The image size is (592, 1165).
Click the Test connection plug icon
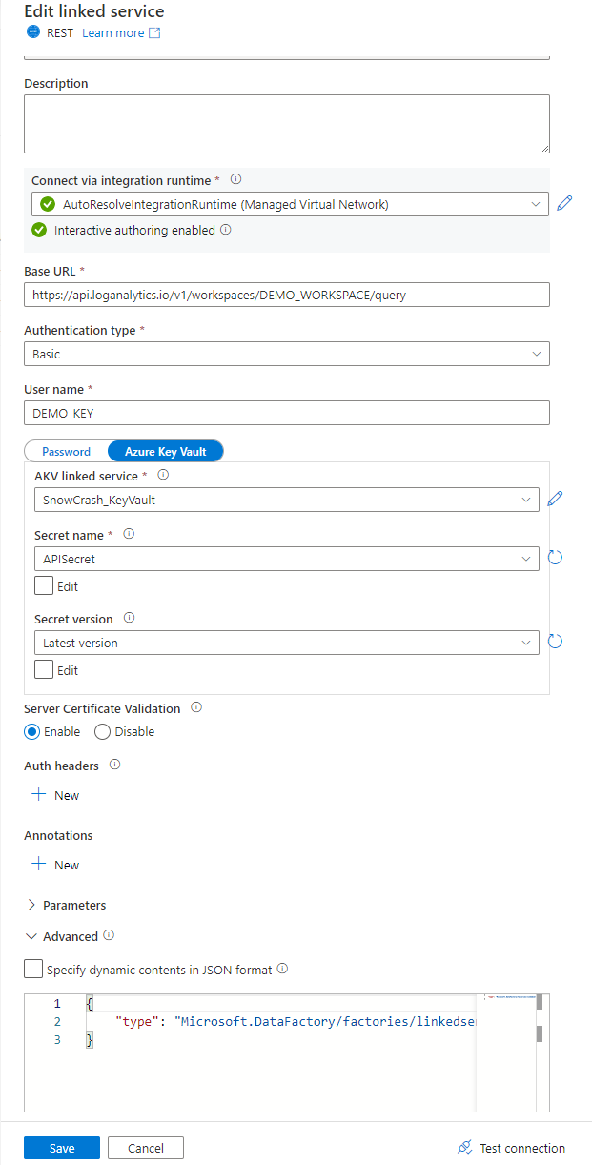click(x=465, y=1148)
